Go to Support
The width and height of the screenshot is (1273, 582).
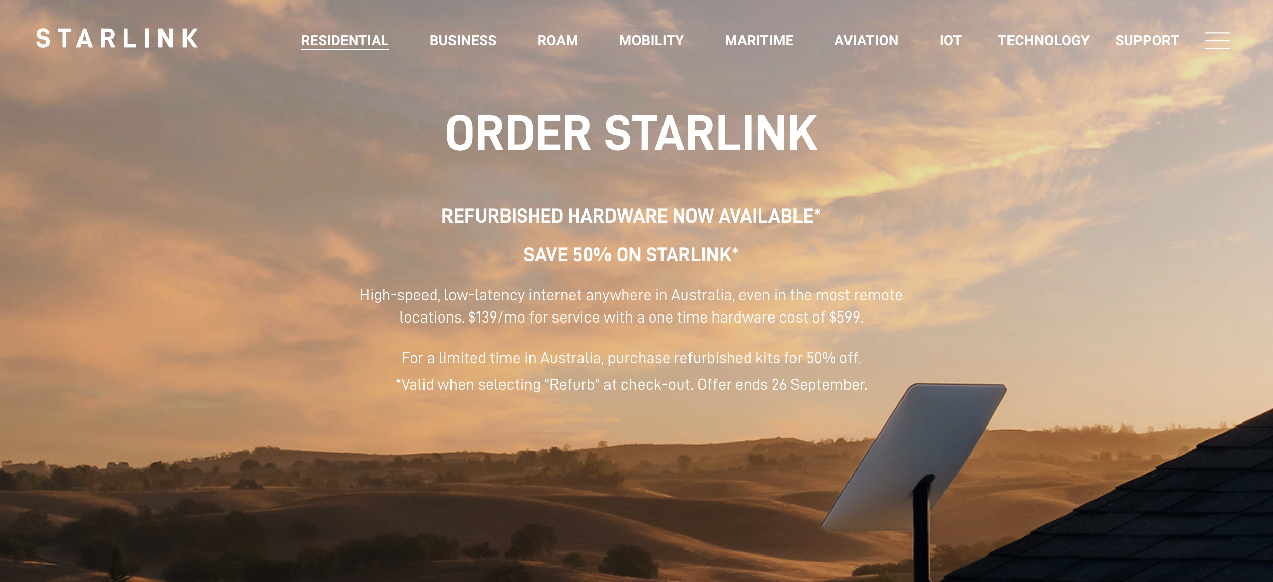(1147, 40)
